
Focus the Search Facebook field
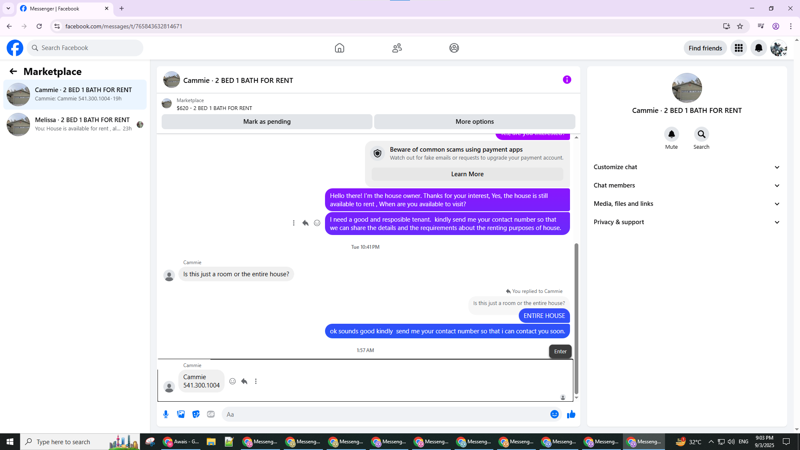85,48
